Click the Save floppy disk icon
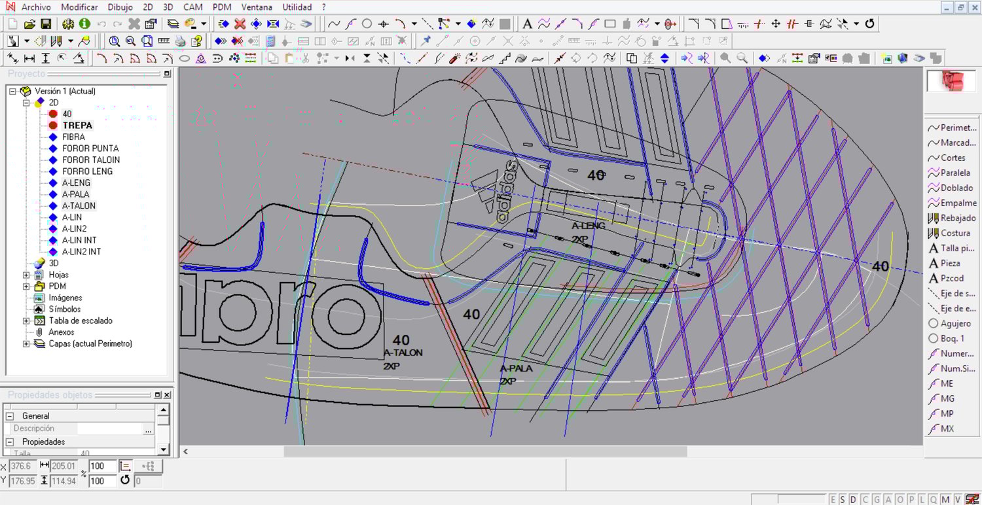The height and width of the screenshot is (505, 982). pyautogui.click(x=46, y=24)
